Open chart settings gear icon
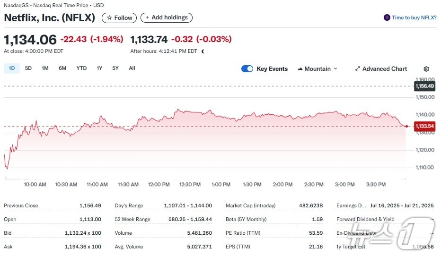 coord(426,69)
